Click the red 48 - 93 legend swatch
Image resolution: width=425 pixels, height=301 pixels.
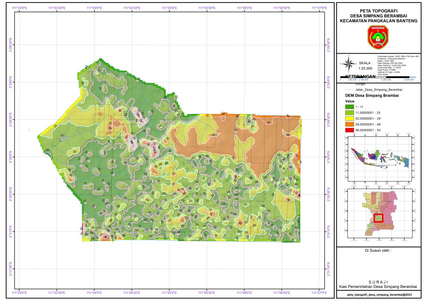pyautogui.click(x=352, y=129)
